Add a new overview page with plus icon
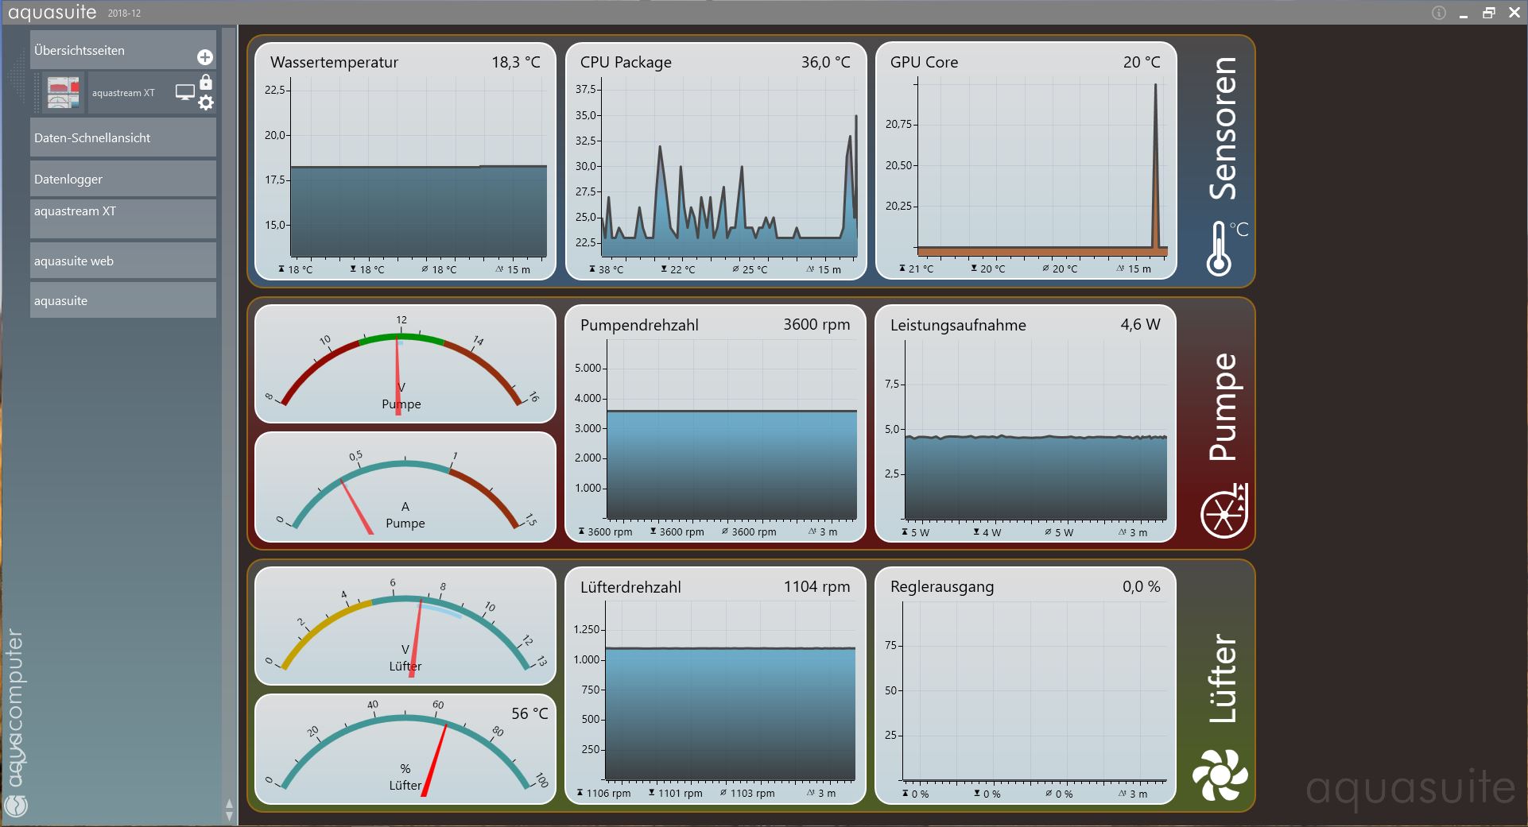 click(204, 57)
